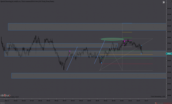Image resolution: width=172 pixels, height=104 pixels.
Task: Click the 10:32 time axis label
Action: (105, 101)
